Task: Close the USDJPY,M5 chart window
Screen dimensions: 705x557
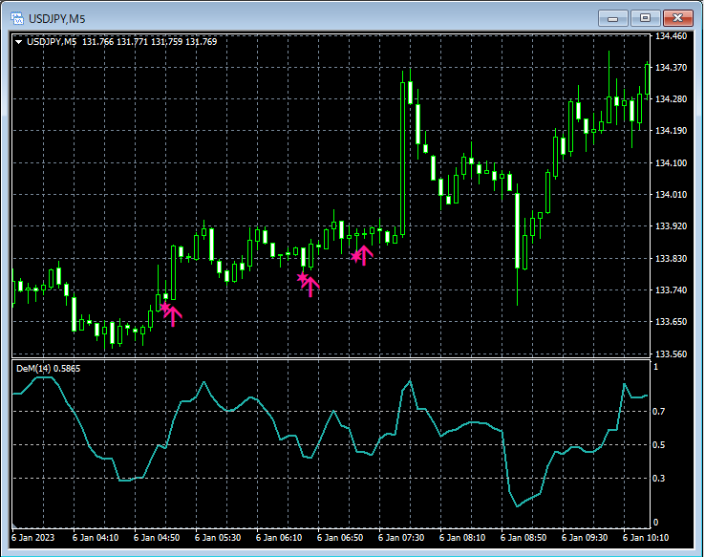Action: [678, 18]
